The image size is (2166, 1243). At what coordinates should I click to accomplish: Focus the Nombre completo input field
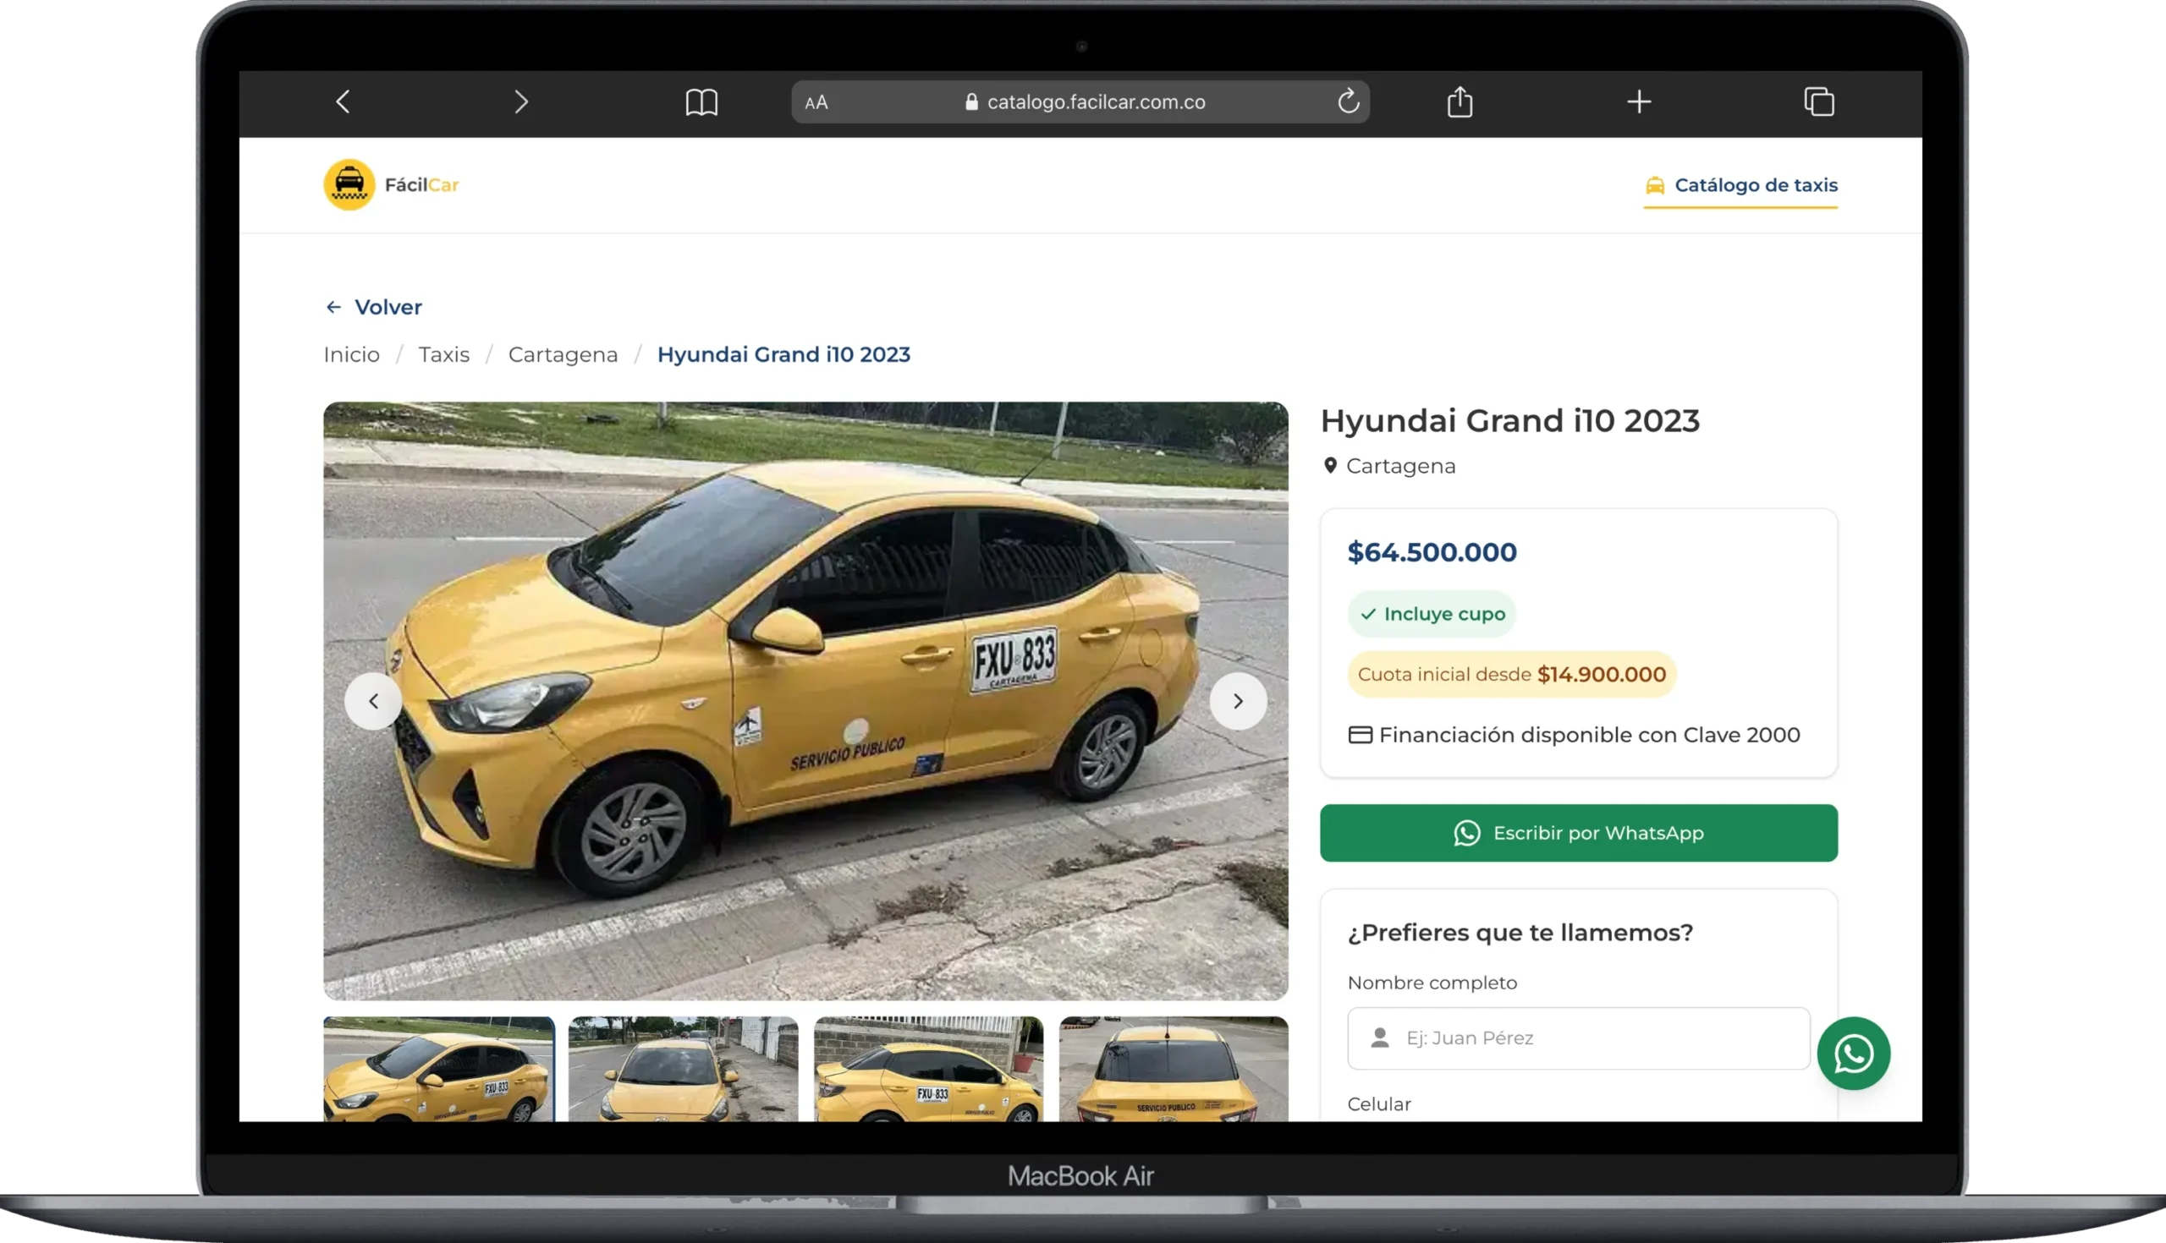1578,1038
